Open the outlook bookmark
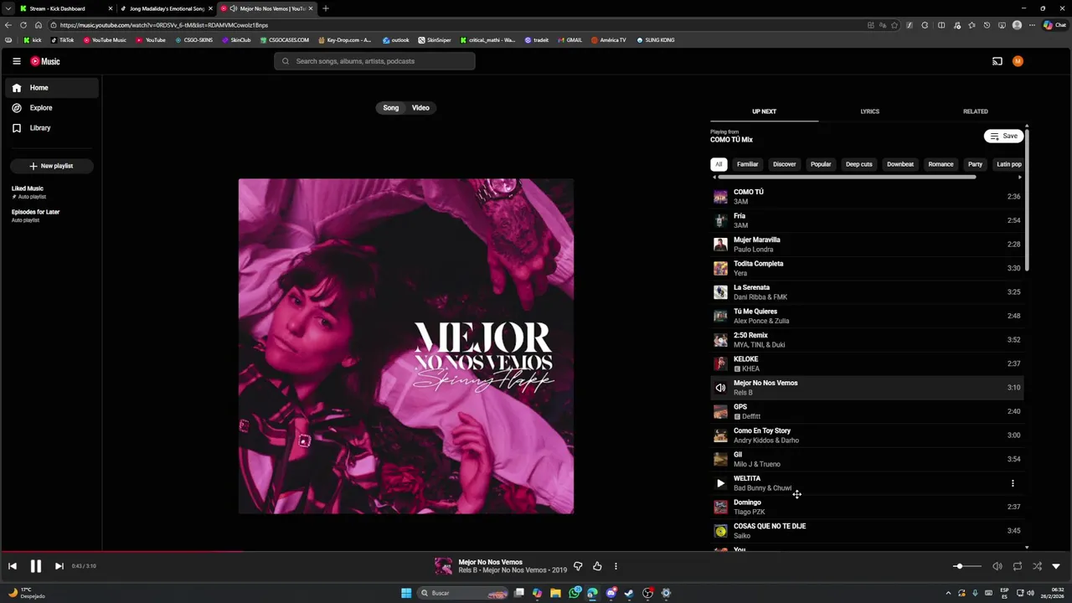Screen dimensions: 1072x603 click(x=396, y=40)
